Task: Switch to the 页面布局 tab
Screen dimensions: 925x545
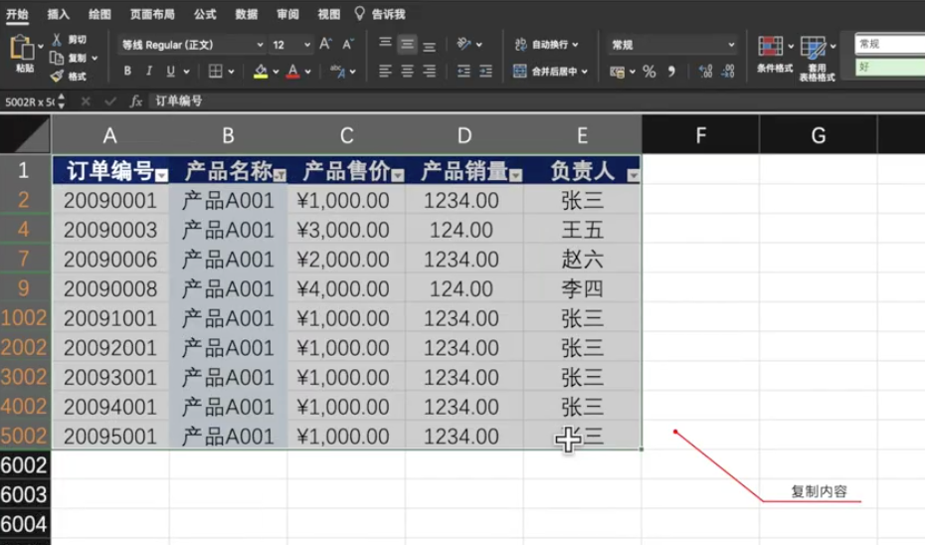Action: [x=152, y=14]
